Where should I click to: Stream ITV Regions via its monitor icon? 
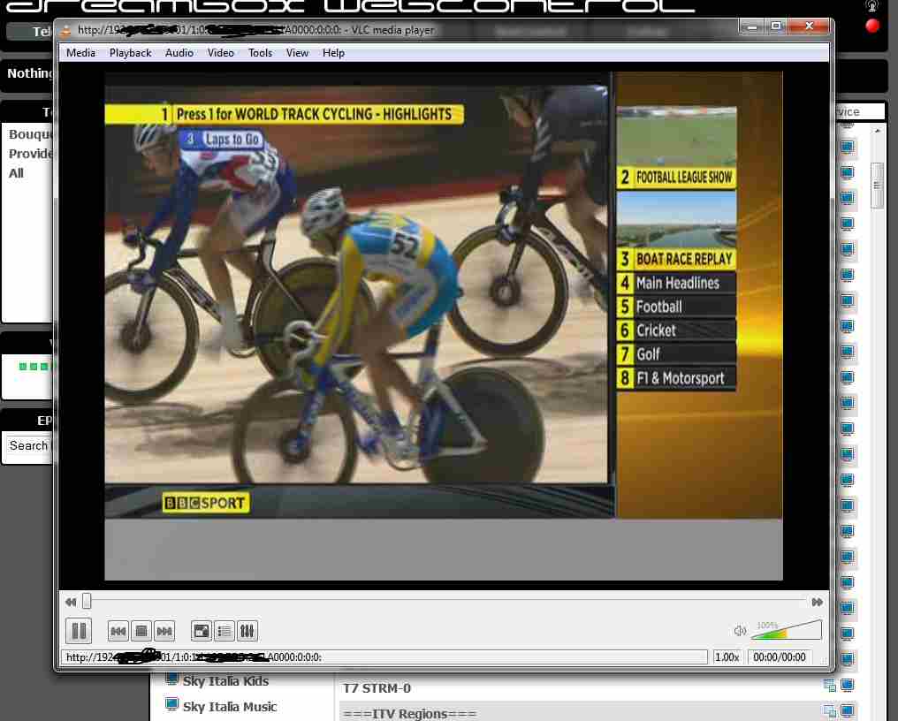(x=847, y=711)
